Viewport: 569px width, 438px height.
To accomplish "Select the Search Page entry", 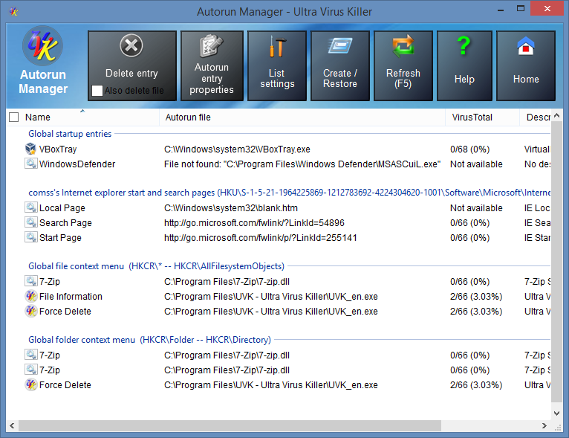I will [x=65, y=223].
